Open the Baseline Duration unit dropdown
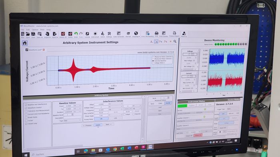Screen dimensions: 280x157 click(x=77, y=112)
